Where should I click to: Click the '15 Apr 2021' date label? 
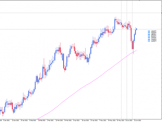tap(85, 120)
